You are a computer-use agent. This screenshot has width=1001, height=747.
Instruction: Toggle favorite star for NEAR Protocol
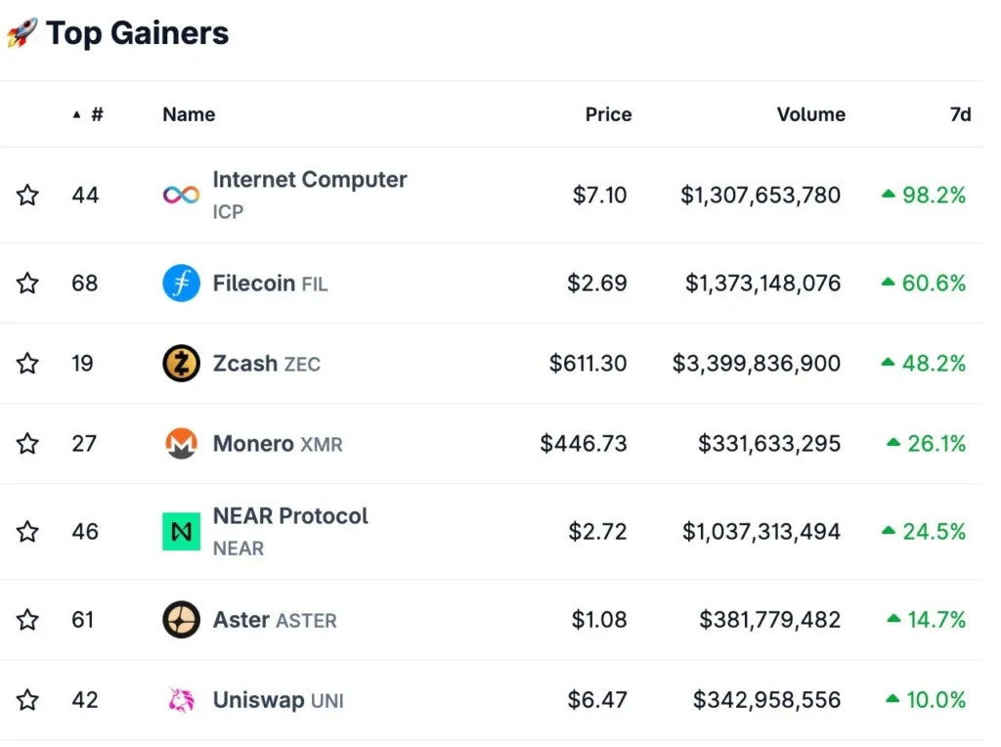(27, 531)
